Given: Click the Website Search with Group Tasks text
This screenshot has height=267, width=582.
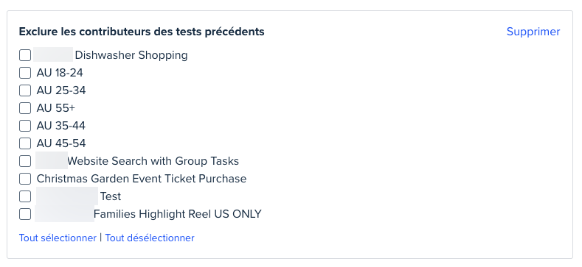Looking at the screenshot, I should pyautogui.click(x=153, y=161).
